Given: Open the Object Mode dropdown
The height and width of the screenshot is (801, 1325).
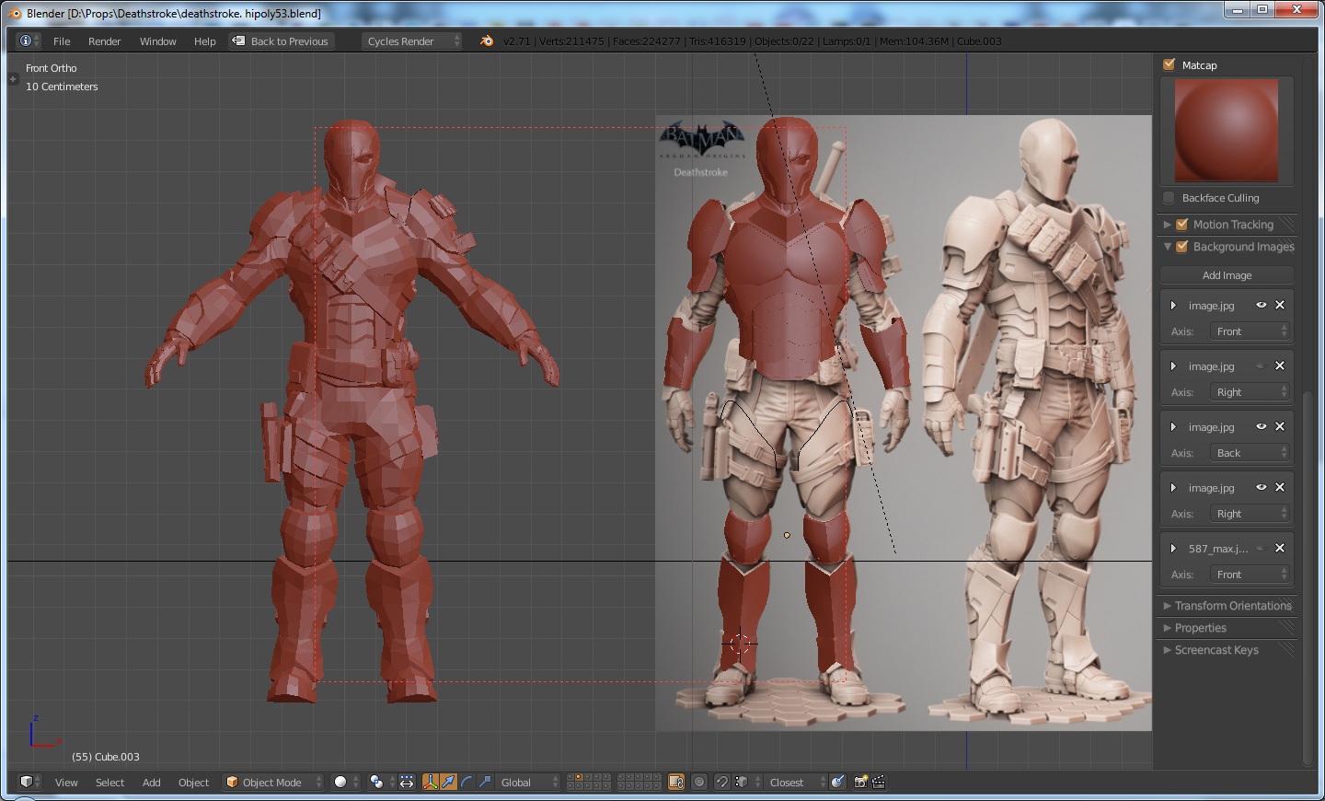Looking at the screenshot, I should click(x=273, y=782).
